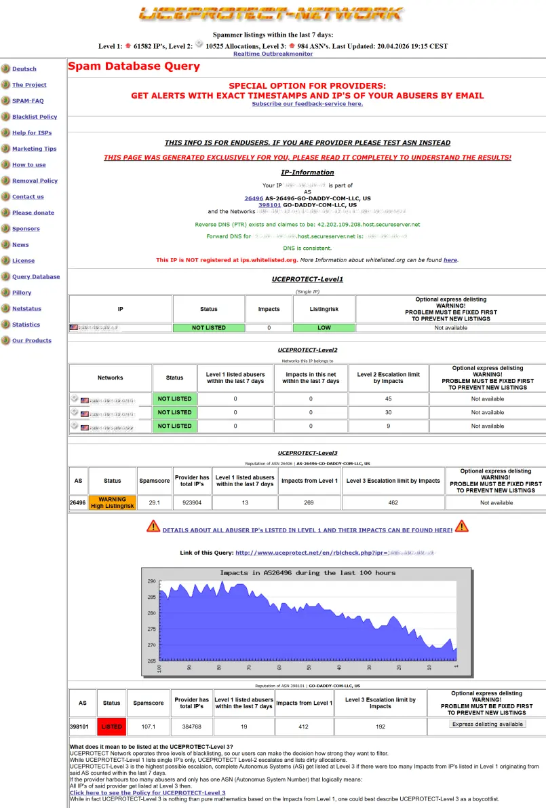Click the bullet icon beside License
Viewport: 546px width, 808px height.
[5, 260]
